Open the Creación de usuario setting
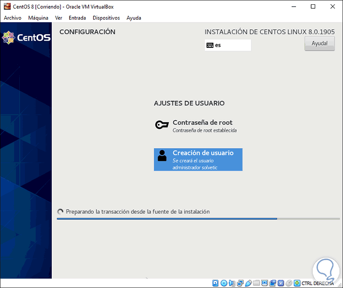343x288 pixels. pos(198,160)
